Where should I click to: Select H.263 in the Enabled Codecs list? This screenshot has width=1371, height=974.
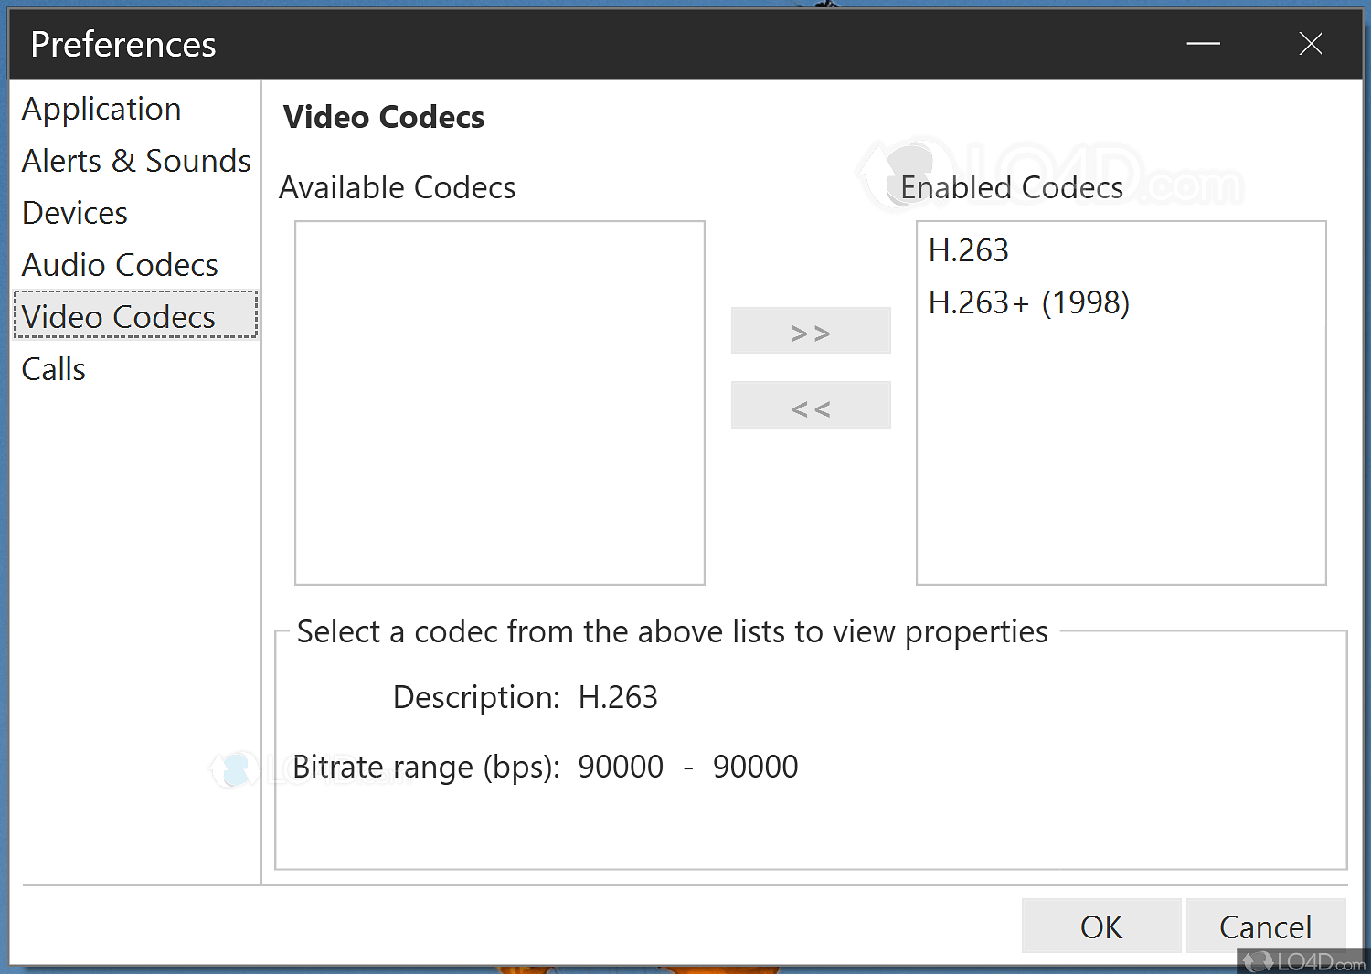[x=969, y=249]
